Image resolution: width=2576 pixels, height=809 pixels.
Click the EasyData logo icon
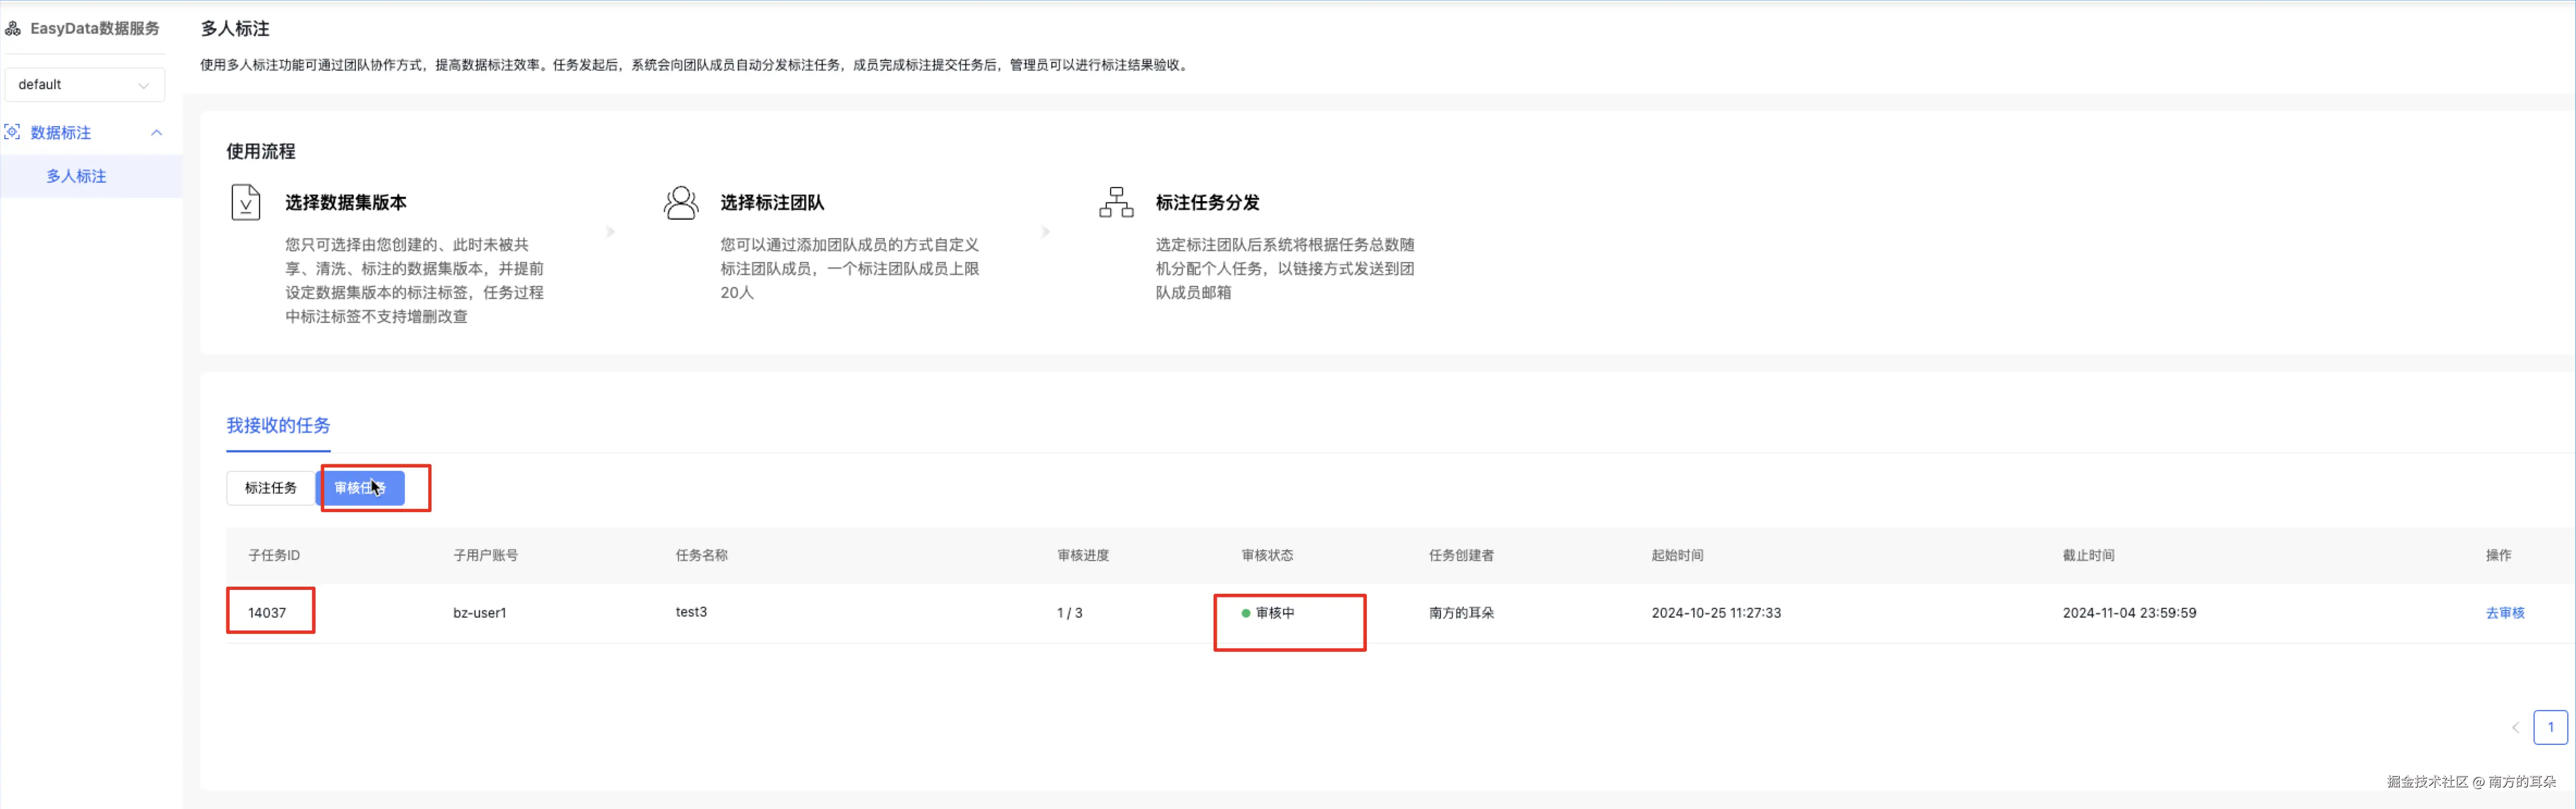(x=13, y=28)
